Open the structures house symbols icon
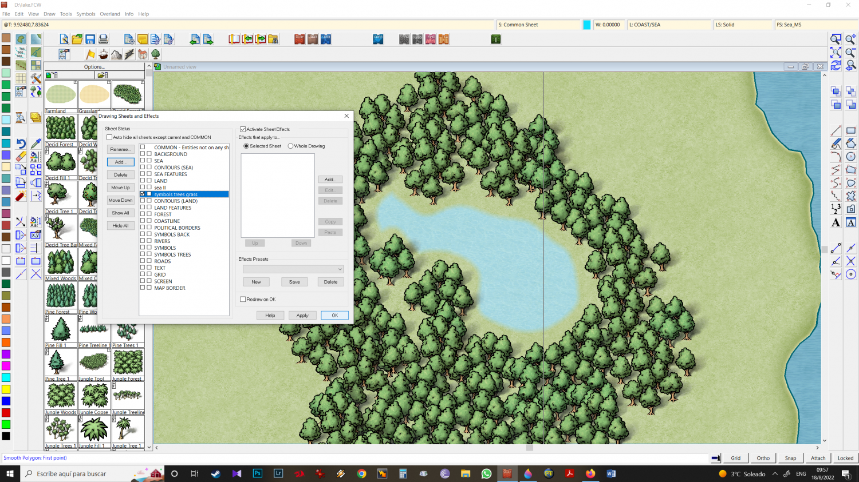 coord(143,54)
